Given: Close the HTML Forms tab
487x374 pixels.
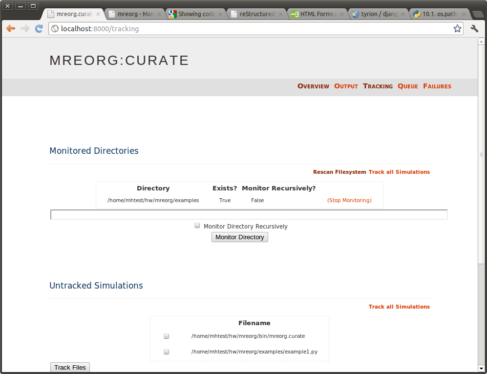Looking at the screenshot, I should (x=342, y=14).
